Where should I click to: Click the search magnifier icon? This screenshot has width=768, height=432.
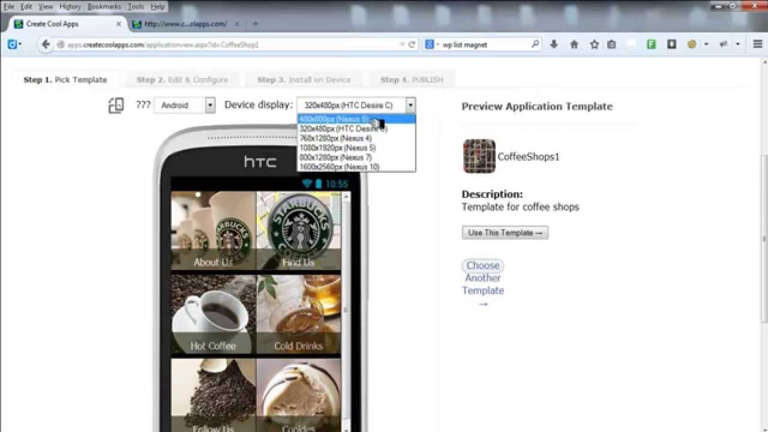(535, 44)
